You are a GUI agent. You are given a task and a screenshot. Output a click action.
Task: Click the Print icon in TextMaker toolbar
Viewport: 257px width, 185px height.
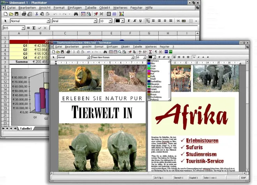pos(69,51)
